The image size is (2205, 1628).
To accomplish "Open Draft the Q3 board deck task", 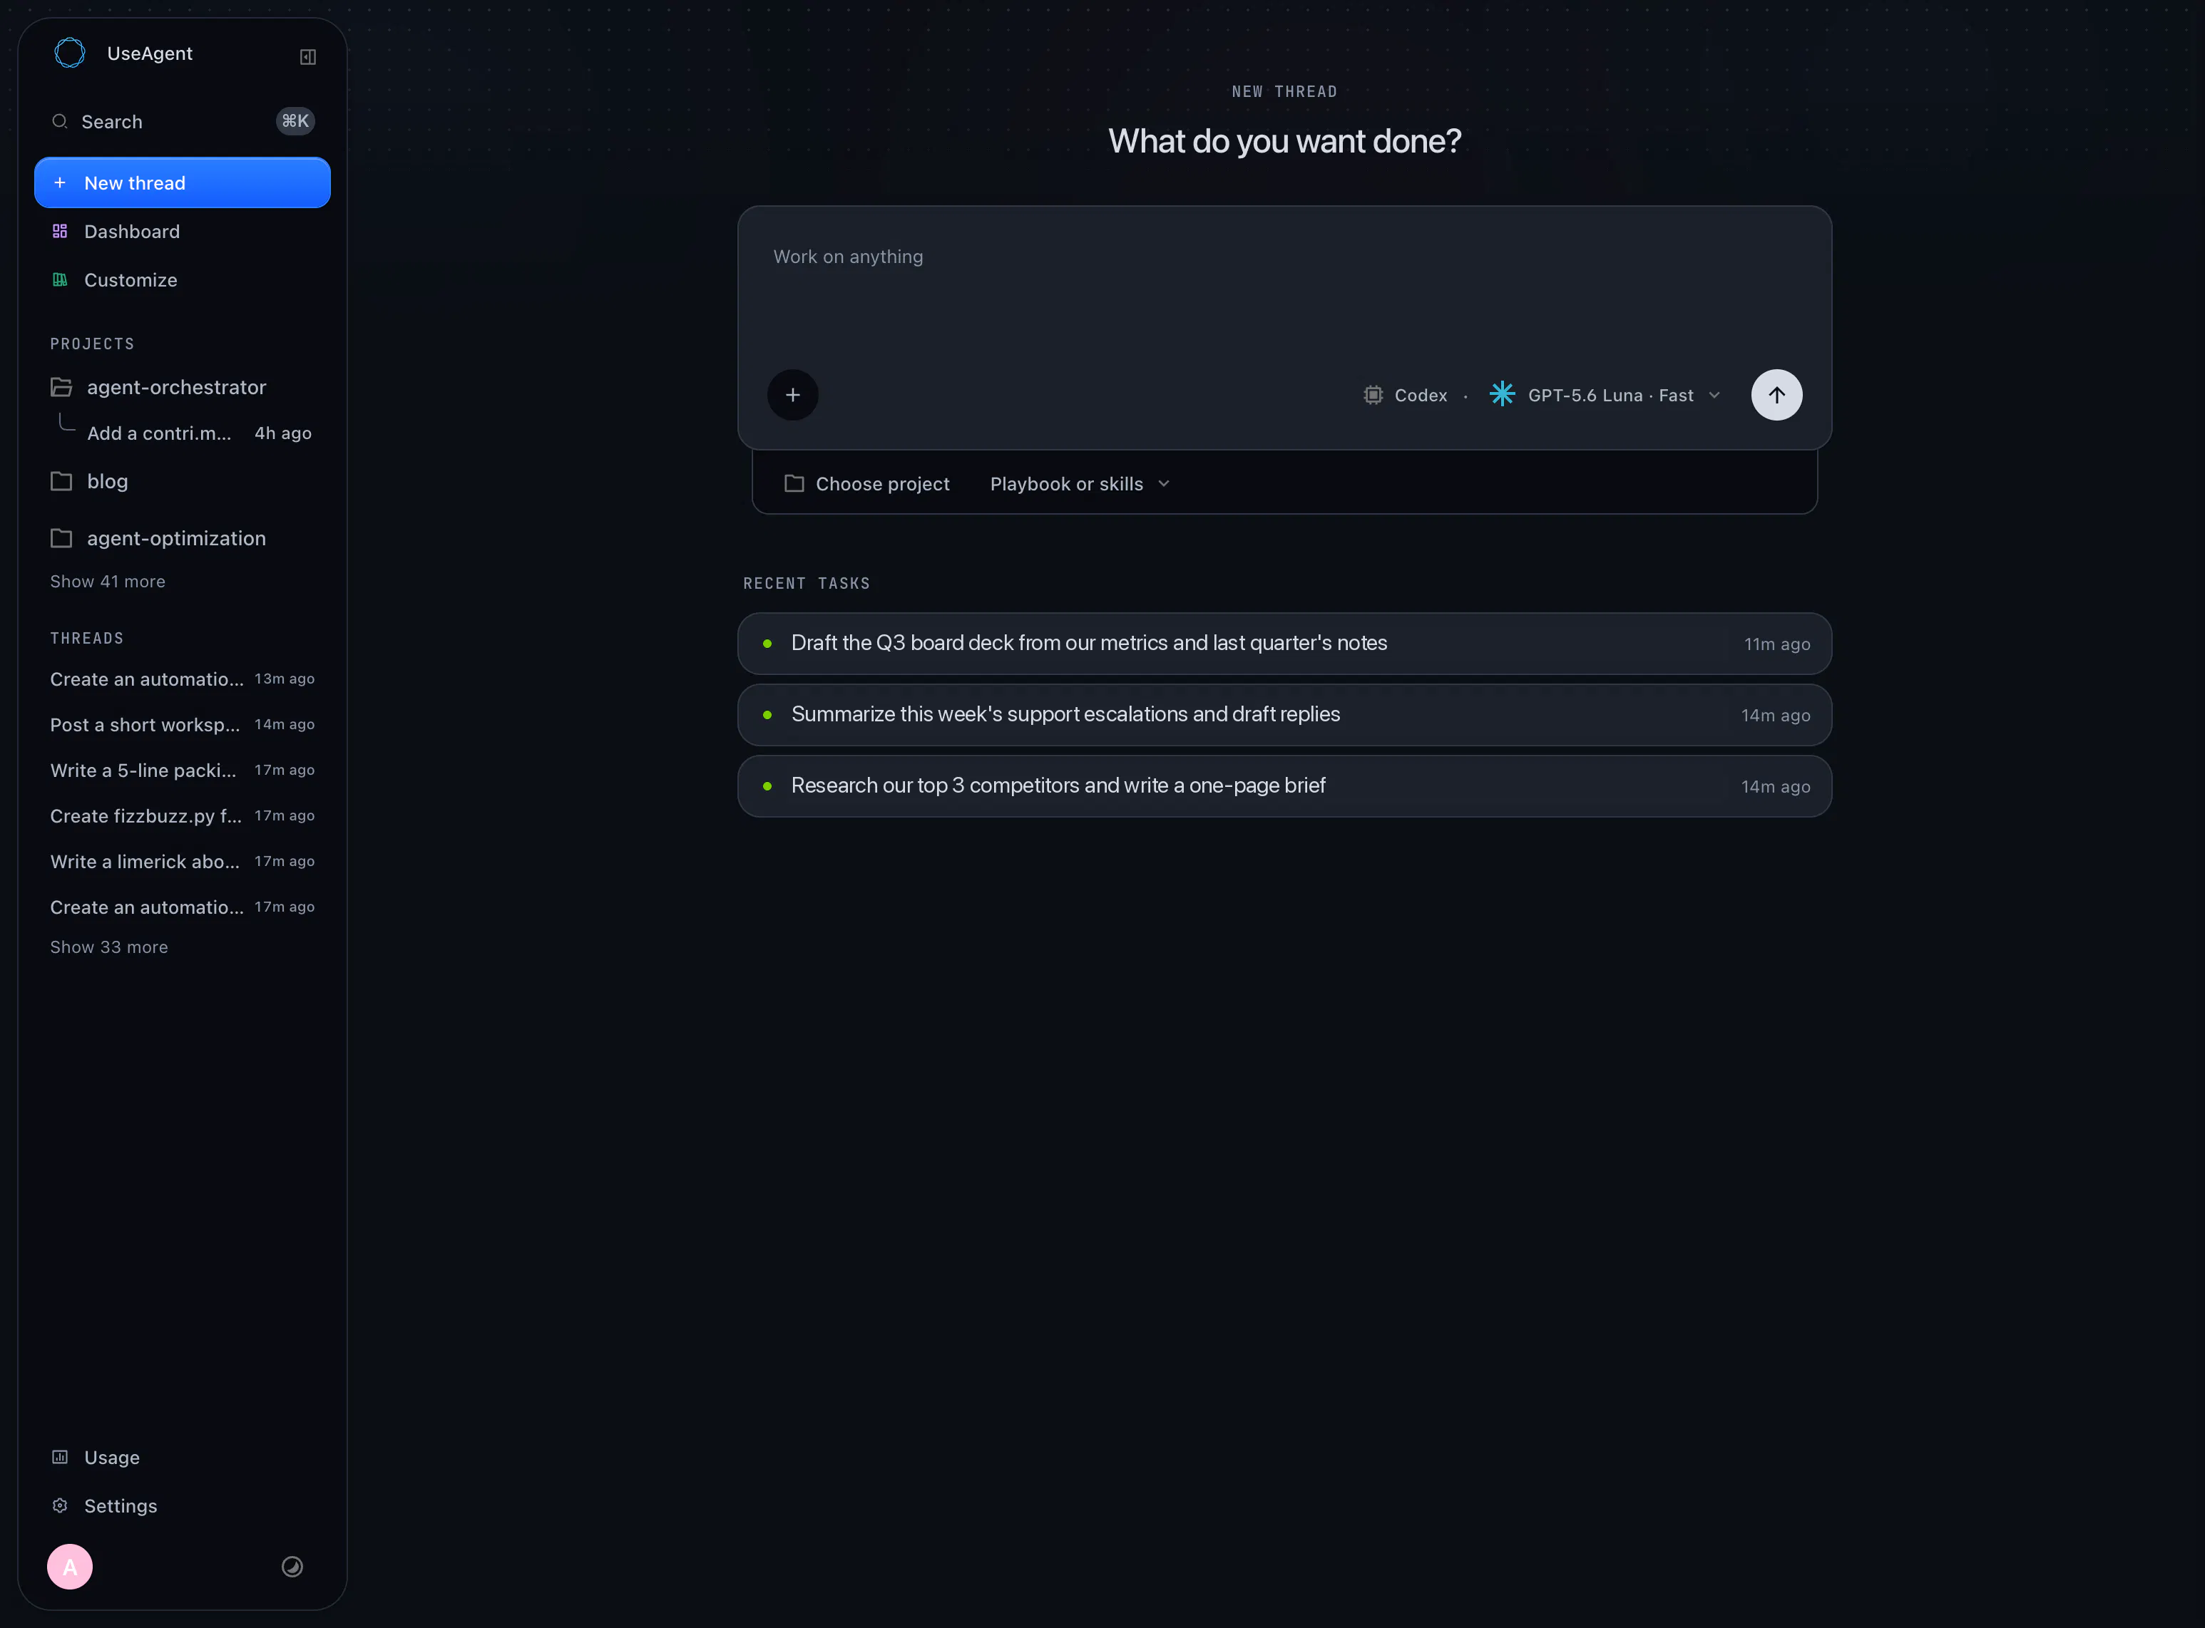I will [1284, 644].
